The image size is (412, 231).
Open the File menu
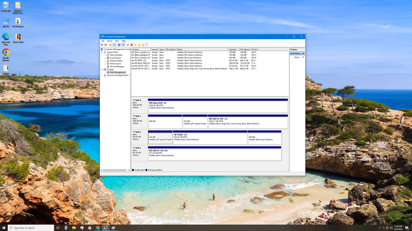pyautogui.click(x=102, y=41)
